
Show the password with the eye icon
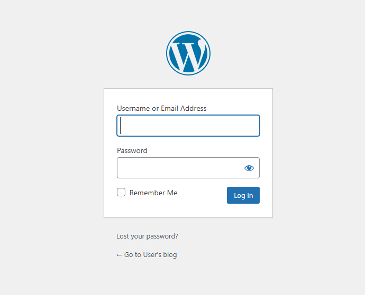249,168
